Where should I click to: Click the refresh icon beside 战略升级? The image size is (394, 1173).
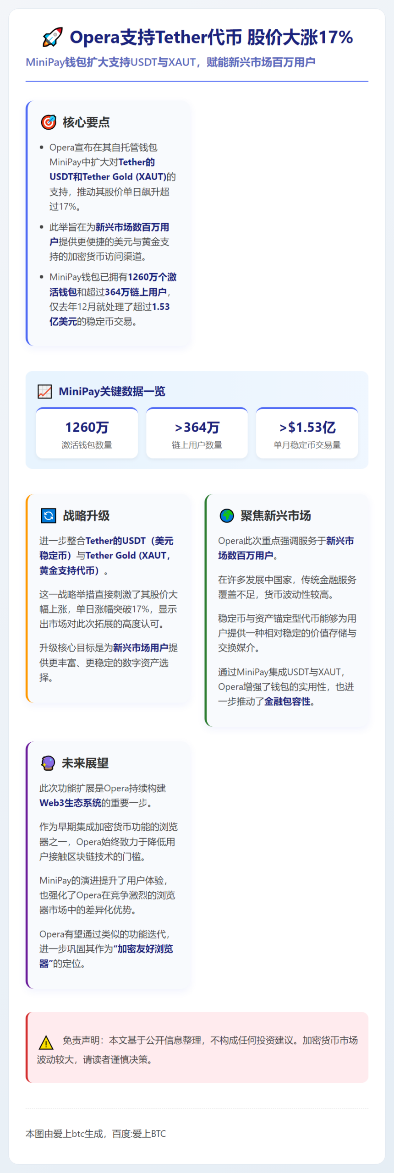49,515
